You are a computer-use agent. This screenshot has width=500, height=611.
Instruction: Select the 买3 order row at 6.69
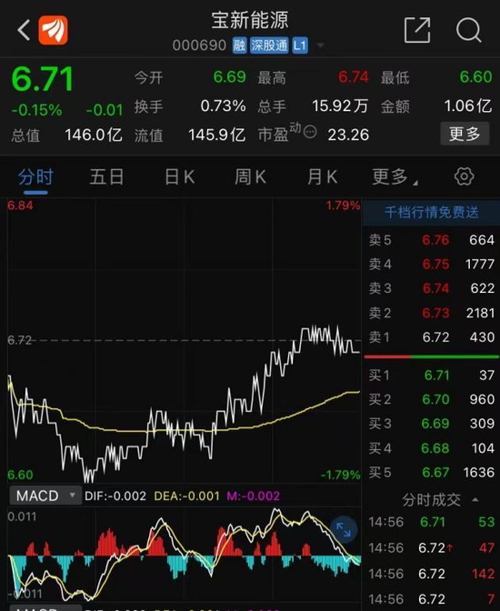[432, 424]
